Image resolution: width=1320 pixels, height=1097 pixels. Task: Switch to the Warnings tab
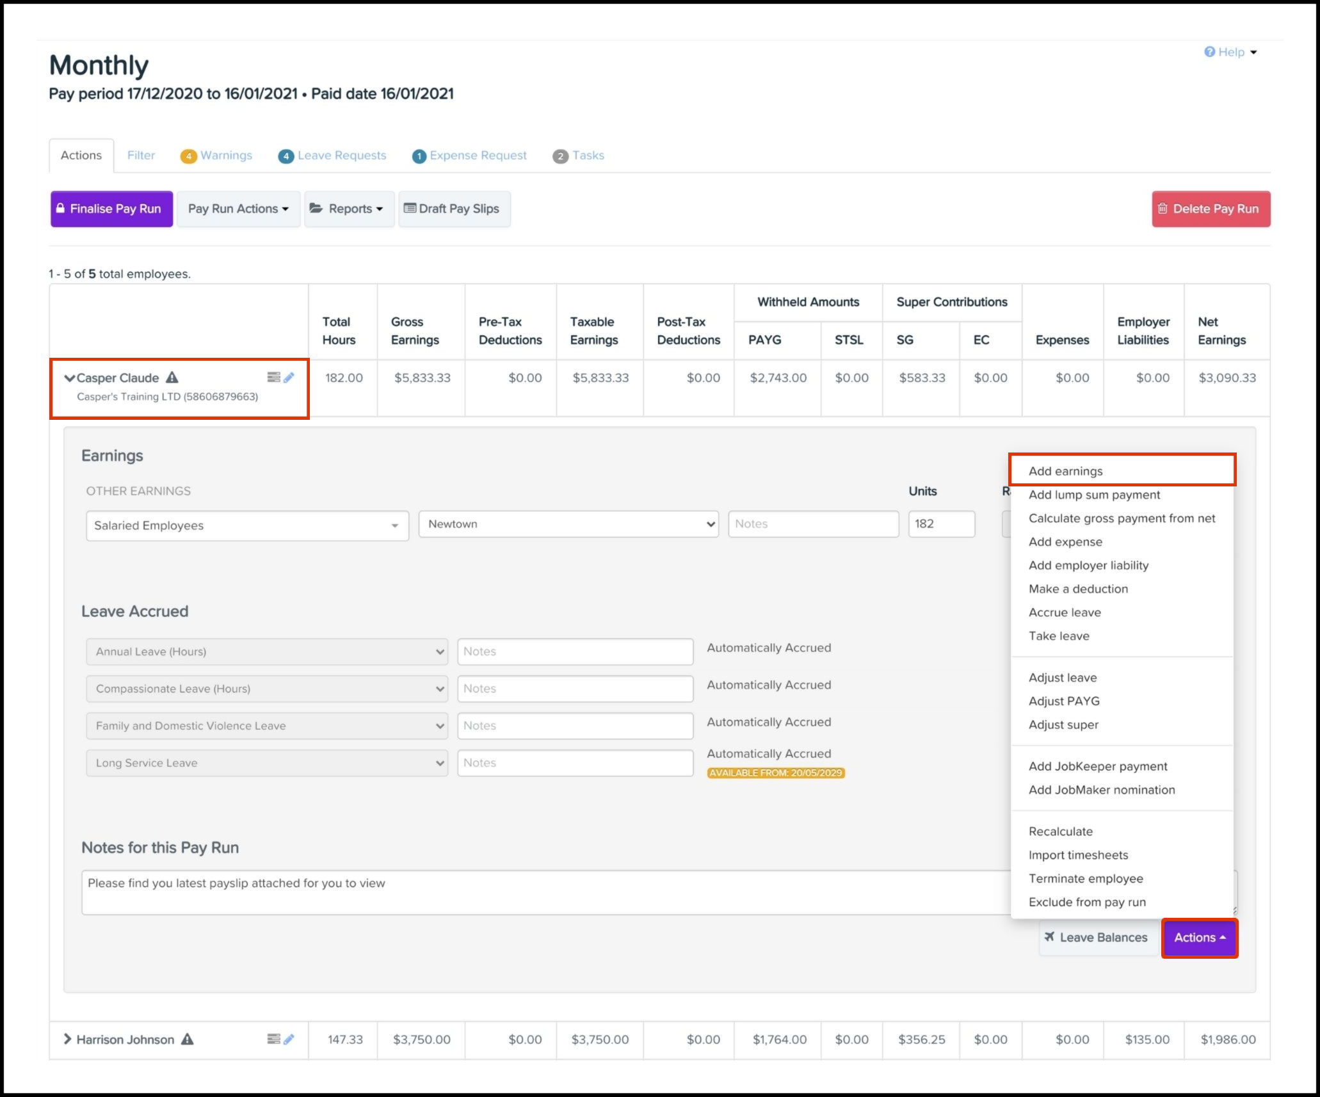[x=225, y=156]
